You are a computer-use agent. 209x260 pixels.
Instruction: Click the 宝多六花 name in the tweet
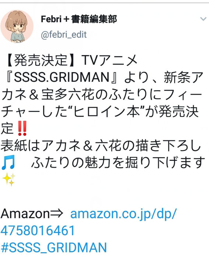[x=68, y=94]
